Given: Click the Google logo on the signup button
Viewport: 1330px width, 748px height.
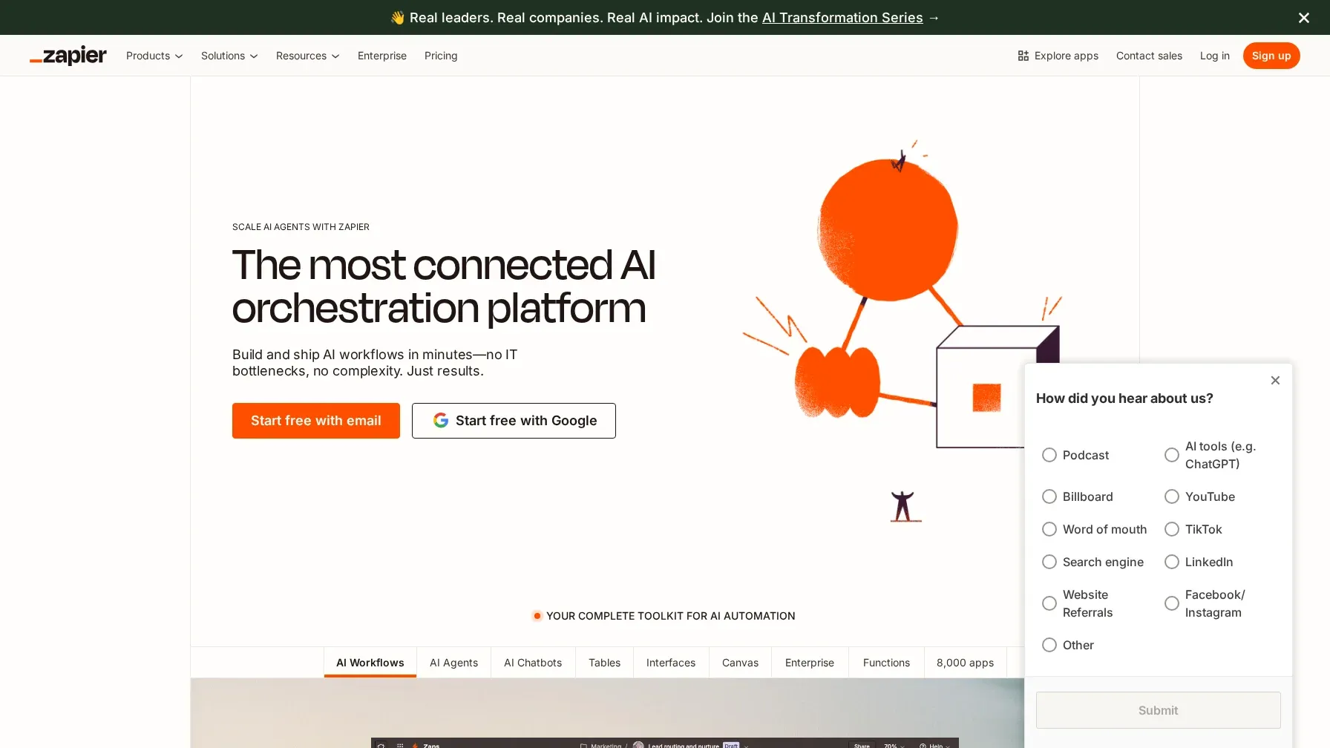Looking at the screenshot, I should point(441,421).
